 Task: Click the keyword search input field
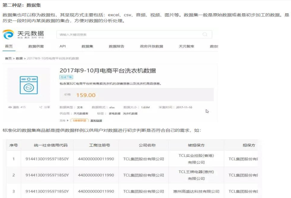[x=134, y=35]
